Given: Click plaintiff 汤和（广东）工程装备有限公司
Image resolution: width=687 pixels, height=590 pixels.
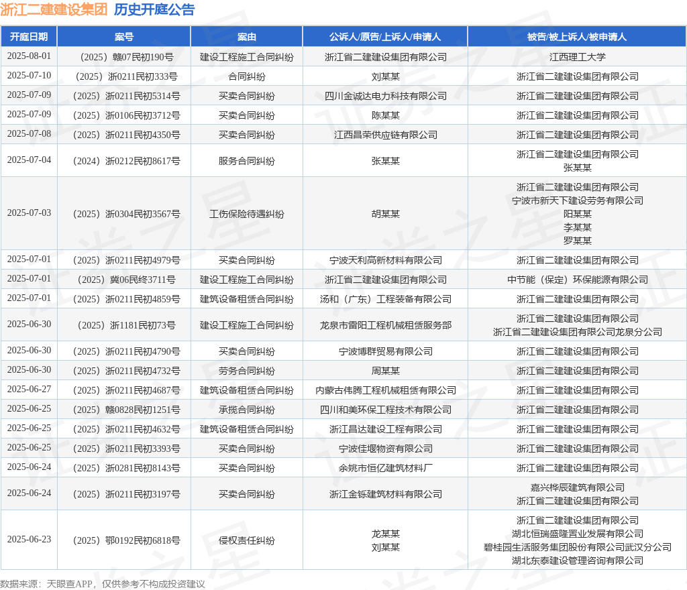Looking at the screenshot, I should (x=386, y=300).
